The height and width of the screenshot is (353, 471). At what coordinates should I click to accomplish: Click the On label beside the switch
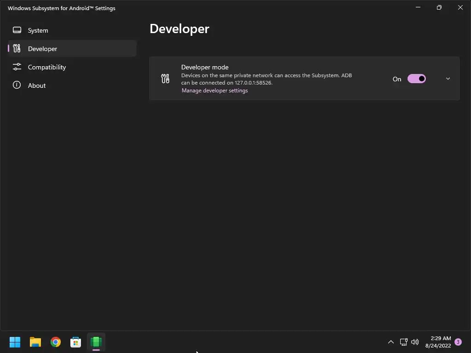tap(397, 79)
